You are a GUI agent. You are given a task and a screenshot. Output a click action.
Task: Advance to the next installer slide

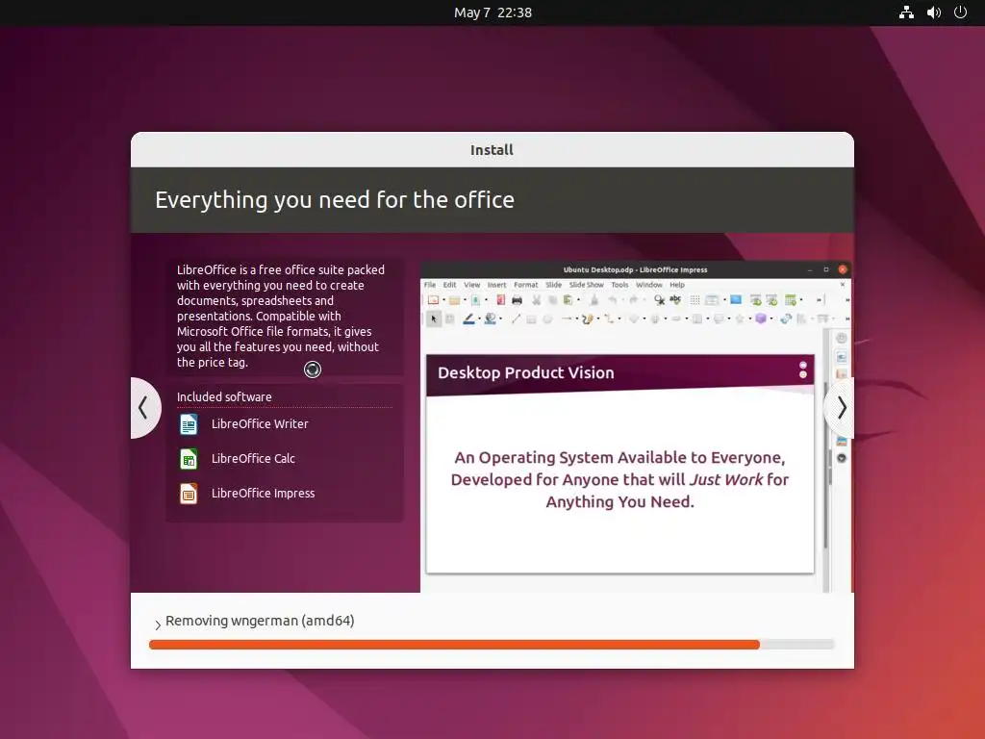click(841, 408)
